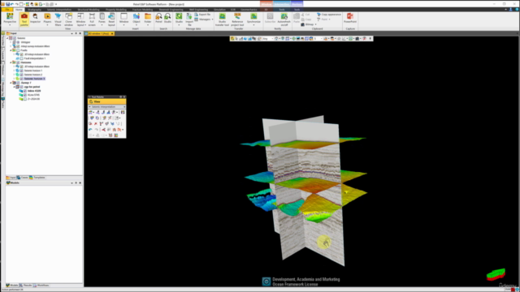Click the Synchronize button
This screenshot has width=520, height=292.
point(253,19)
